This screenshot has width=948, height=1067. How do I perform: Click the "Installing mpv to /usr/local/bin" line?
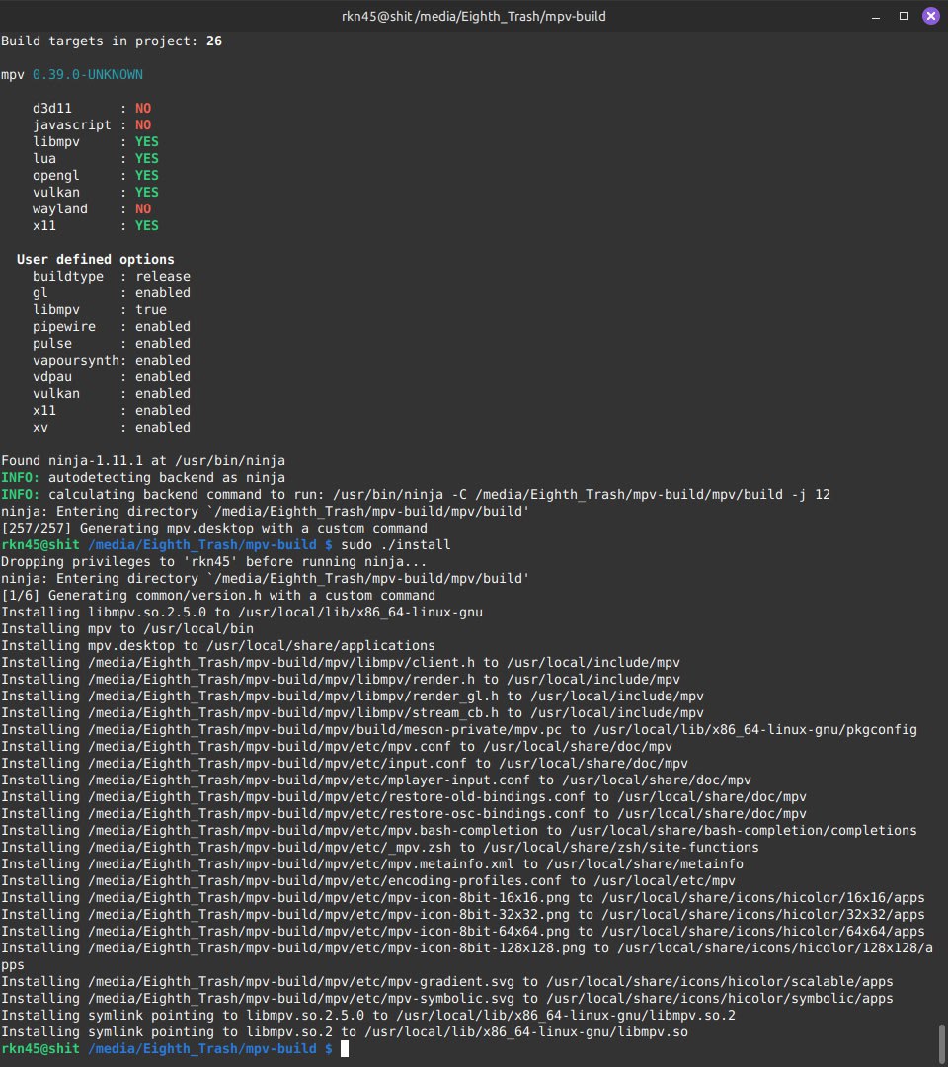click(127, 628)
